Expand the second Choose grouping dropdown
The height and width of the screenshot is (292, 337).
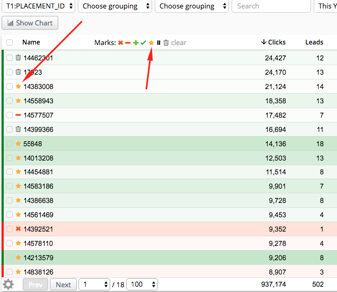point(192,6)
